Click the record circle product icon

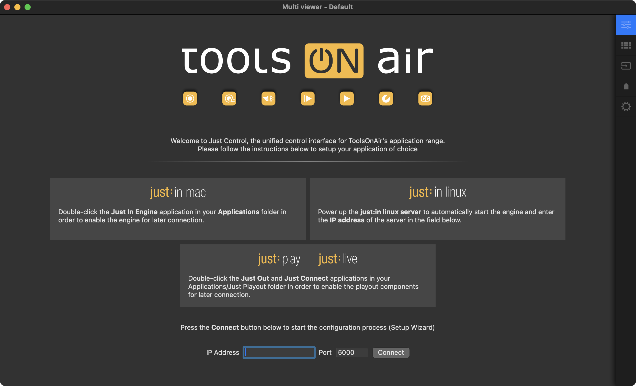point(190,98)
